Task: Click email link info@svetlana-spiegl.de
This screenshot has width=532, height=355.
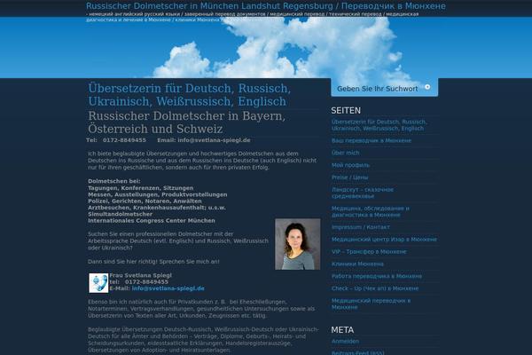Action: 168,288
